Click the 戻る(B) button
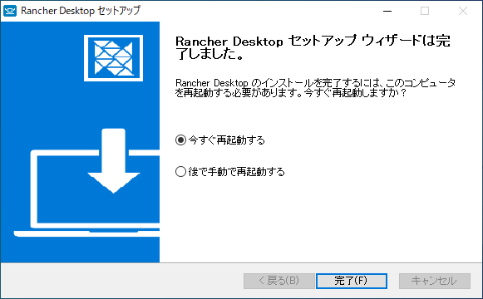Screen dimensions: 483x299 278,281
